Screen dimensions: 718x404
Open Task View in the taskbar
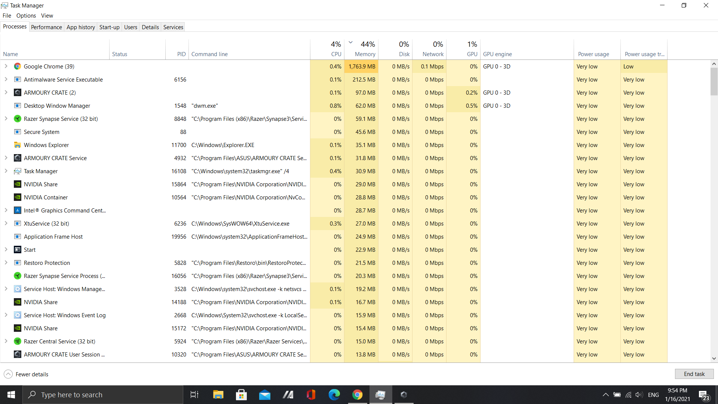coord(194,395)
